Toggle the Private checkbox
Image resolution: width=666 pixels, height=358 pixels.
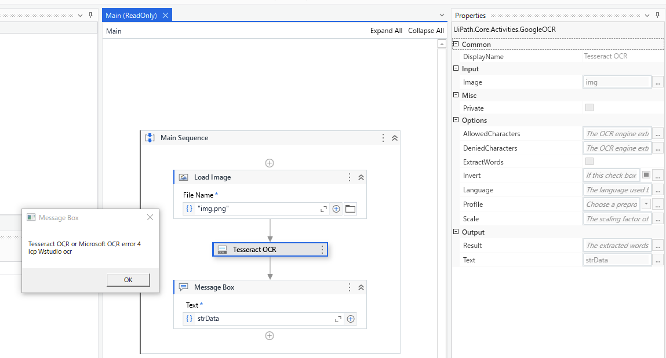589,108
